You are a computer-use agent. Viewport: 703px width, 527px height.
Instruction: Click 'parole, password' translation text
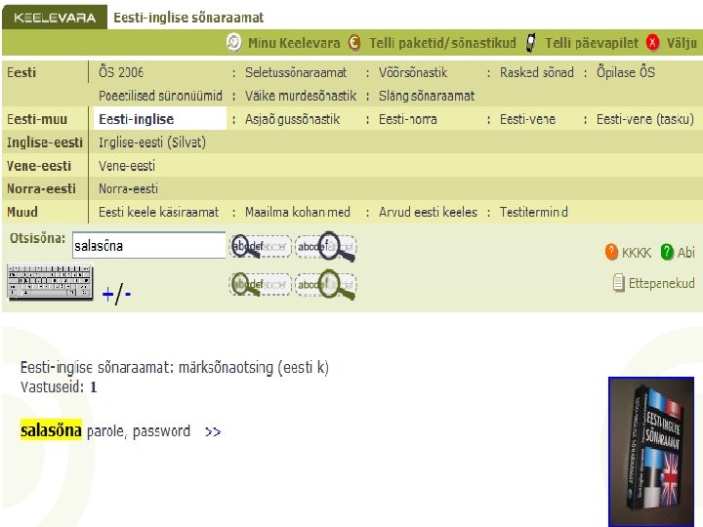coord(139,431)
